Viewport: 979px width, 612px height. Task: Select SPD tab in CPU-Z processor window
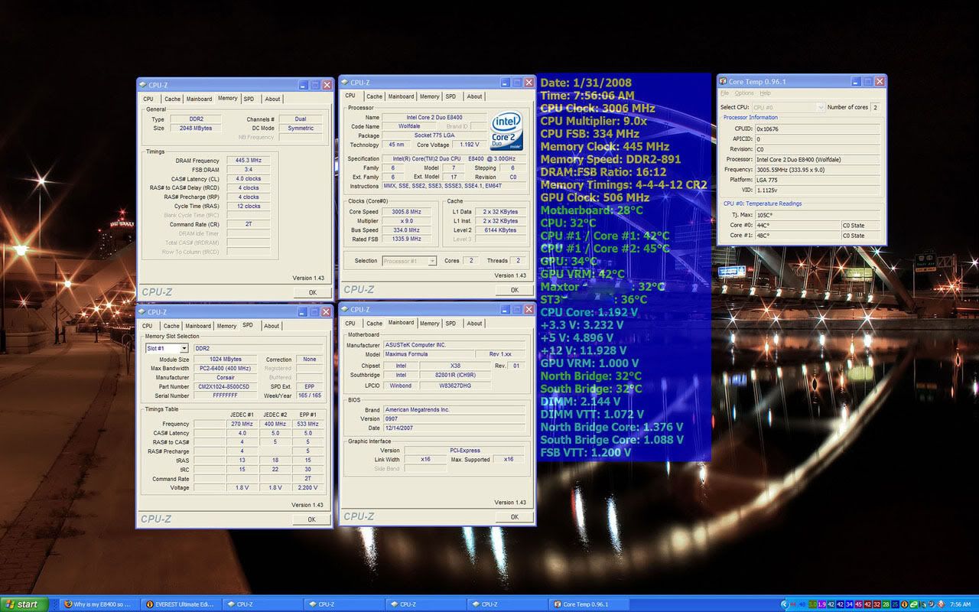[451, 96]
